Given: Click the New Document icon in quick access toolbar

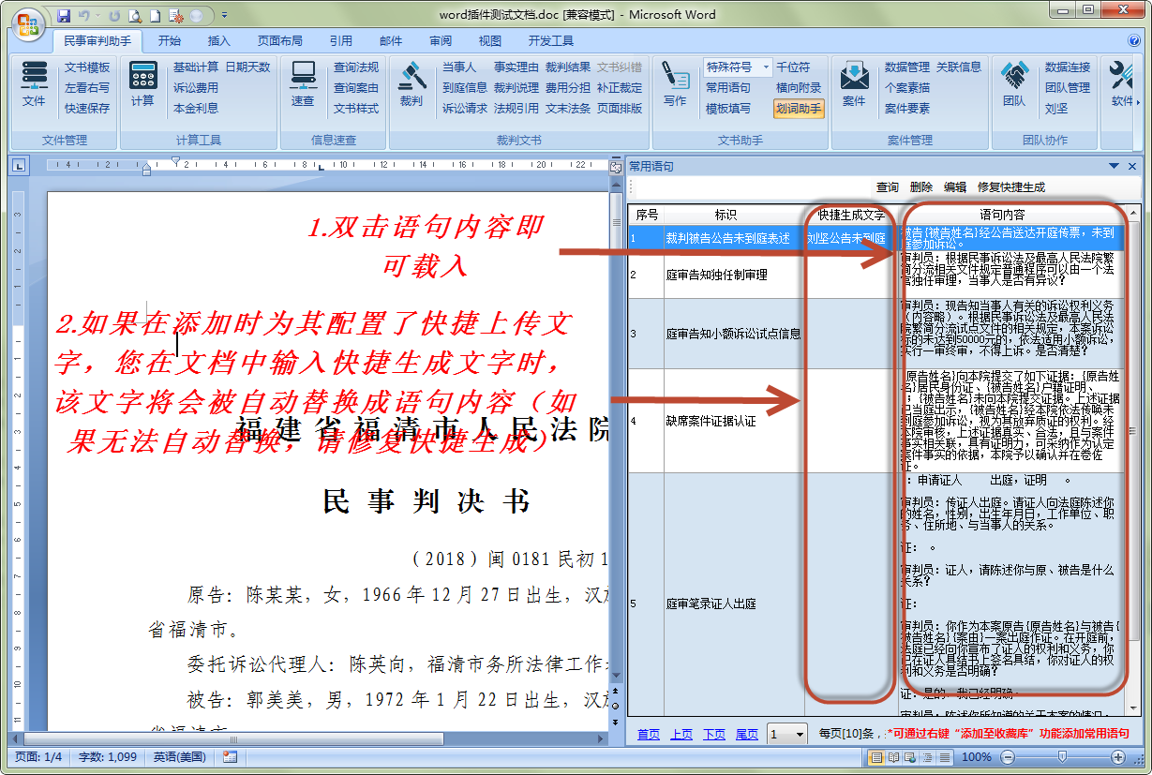Looking at the screenshot, I should pyautogui.click(x=156, y=16).
